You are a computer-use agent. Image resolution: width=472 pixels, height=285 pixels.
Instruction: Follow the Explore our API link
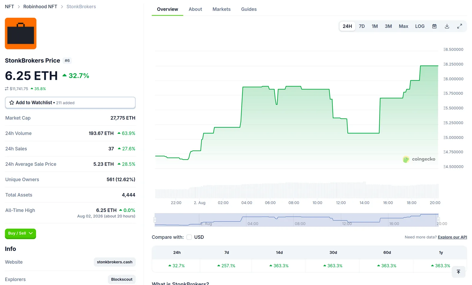point(452,237)
